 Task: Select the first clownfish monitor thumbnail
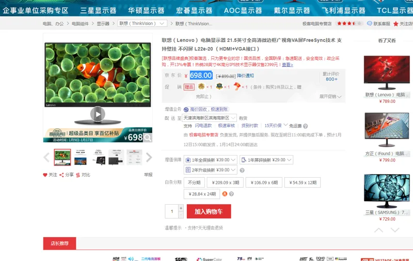tap(62, 158)
